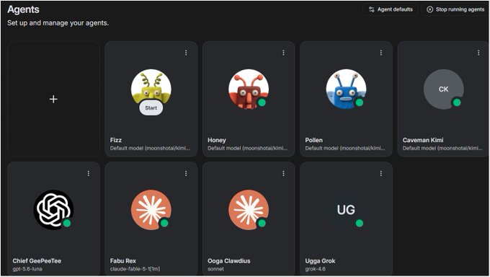490x277 pixels.
Task: Click Default model text under Caveman Kimi
Action: 442,148
